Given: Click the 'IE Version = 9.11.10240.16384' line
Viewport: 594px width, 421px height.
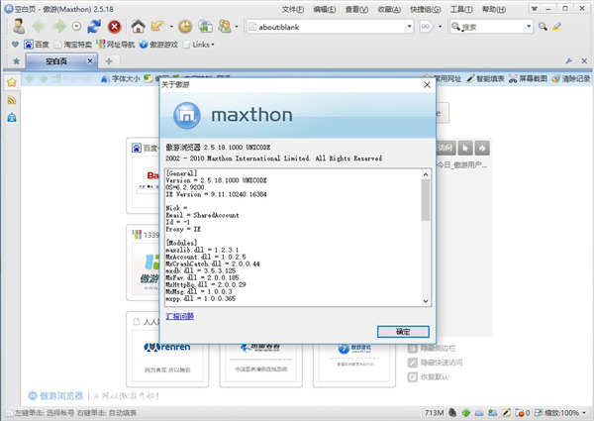Looking at the screenshot, I should coord(216,194).
